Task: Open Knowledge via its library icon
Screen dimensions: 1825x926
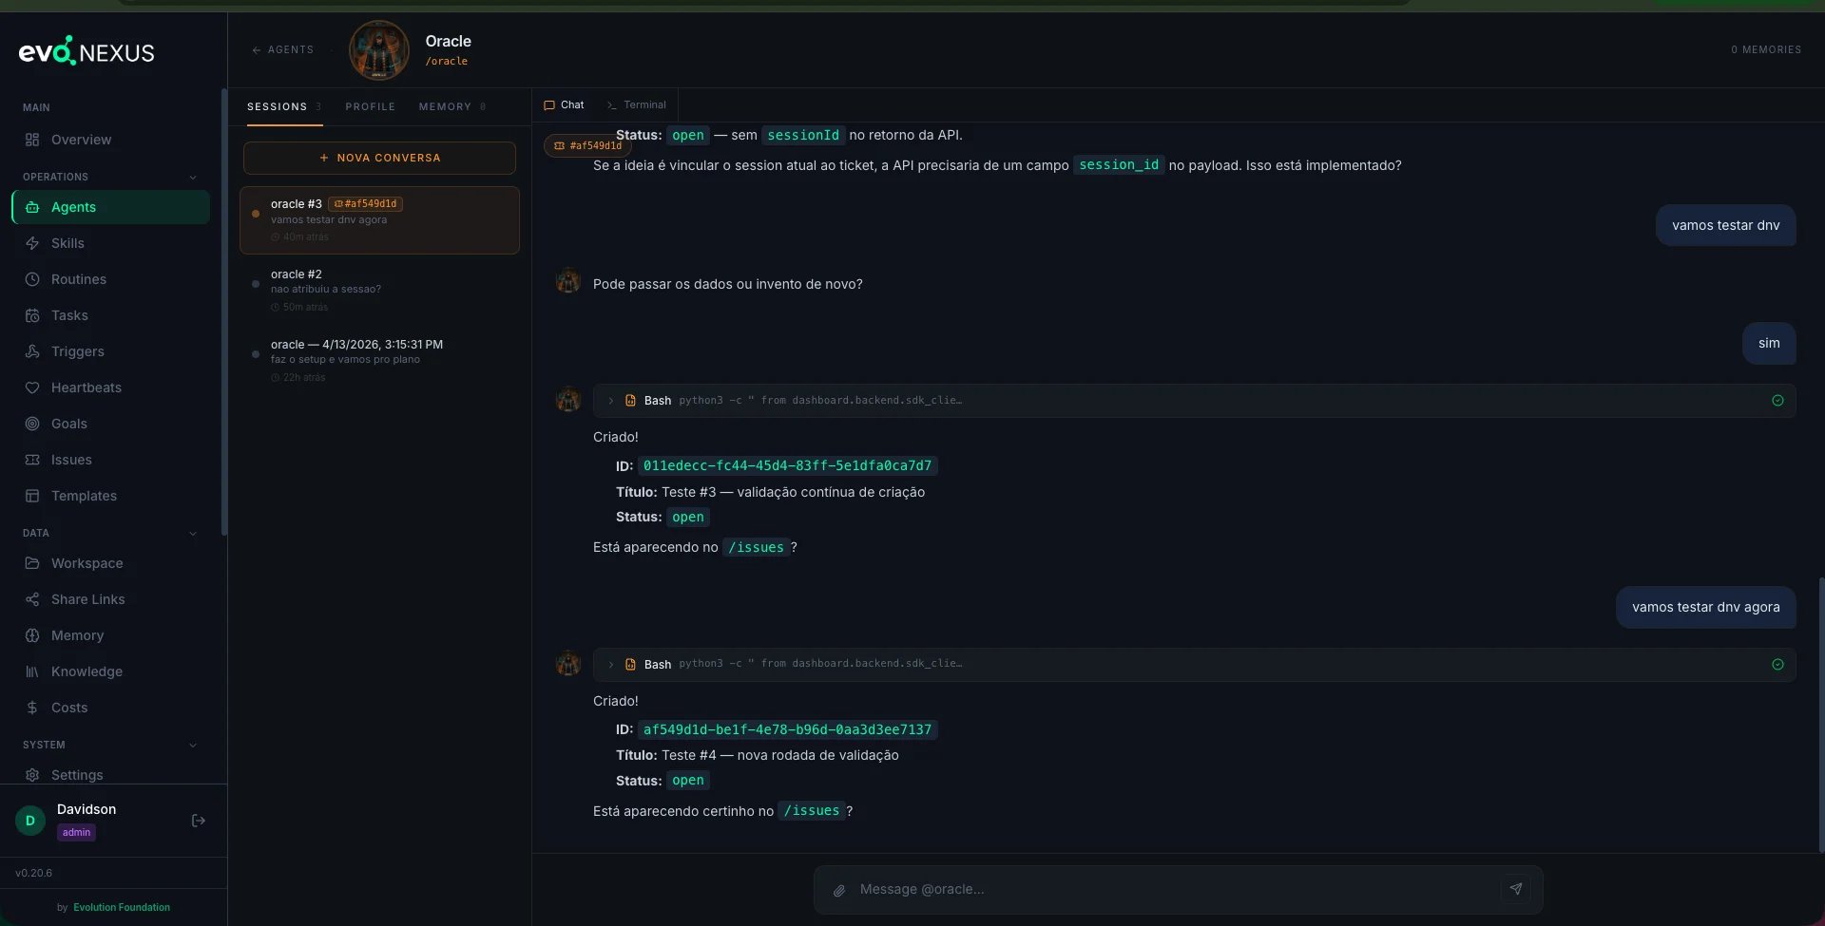Action: point(32,671)
